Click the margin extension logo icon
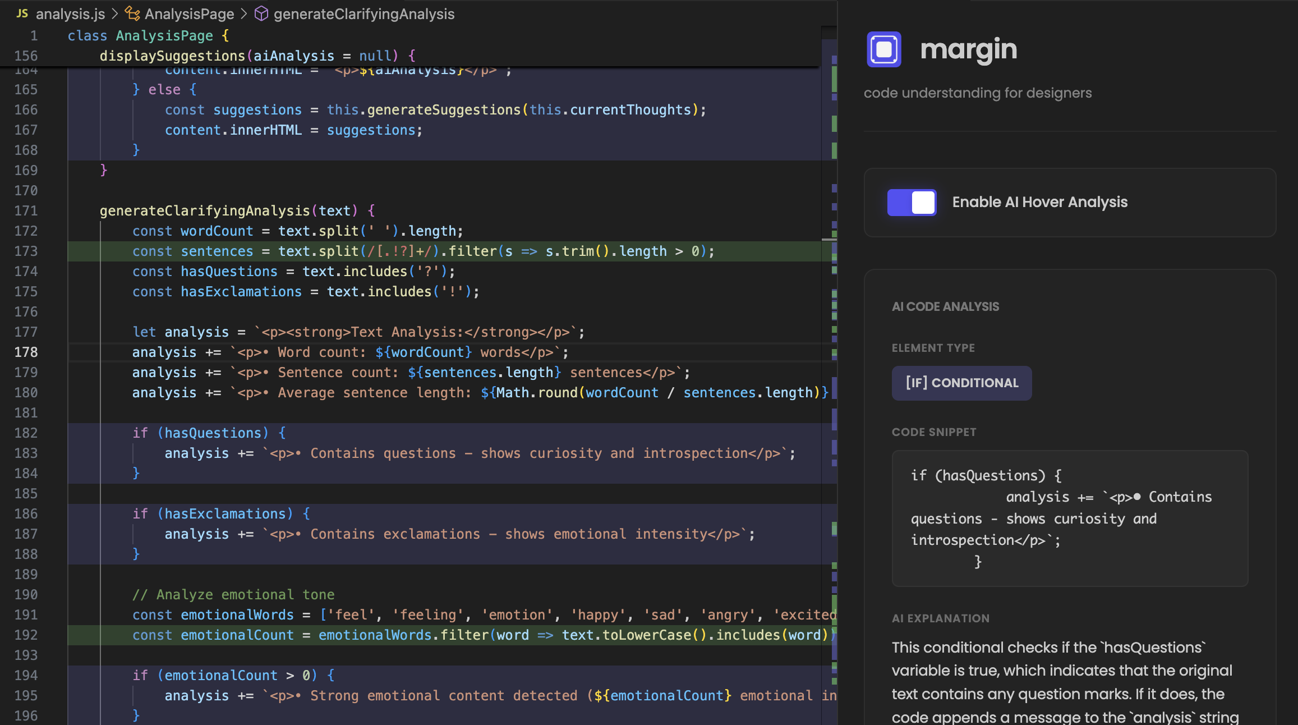Screen dimensions: 1298x725 pos(883,49)
